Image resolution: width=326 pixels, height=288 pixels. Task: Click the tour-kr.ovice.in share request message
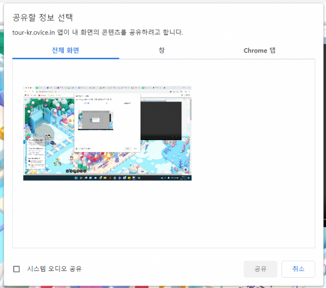coord(98,32)
